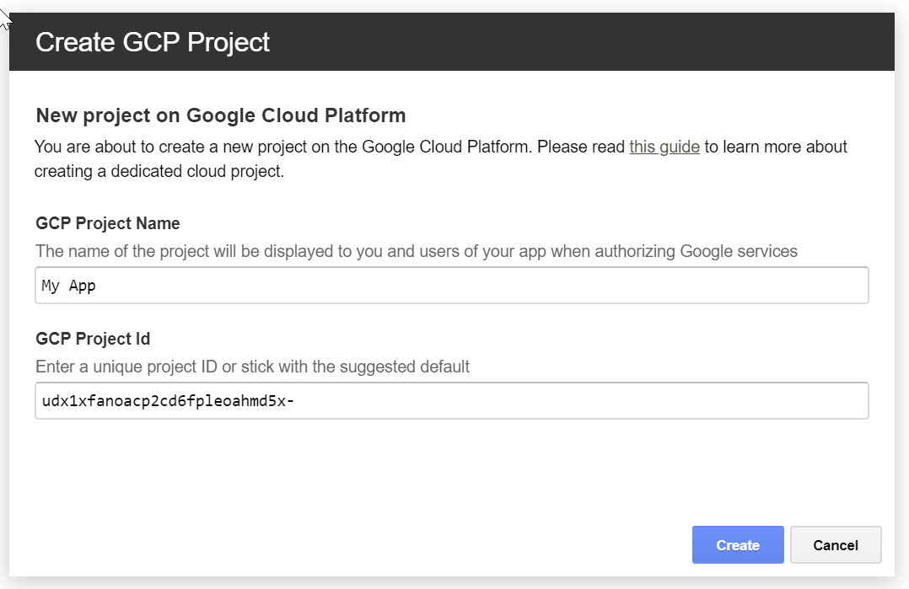Cancel the GCP project creation dialog
The height and width of the screenshot is (589, 909).
pyautogui.click(x=836, y=544)
